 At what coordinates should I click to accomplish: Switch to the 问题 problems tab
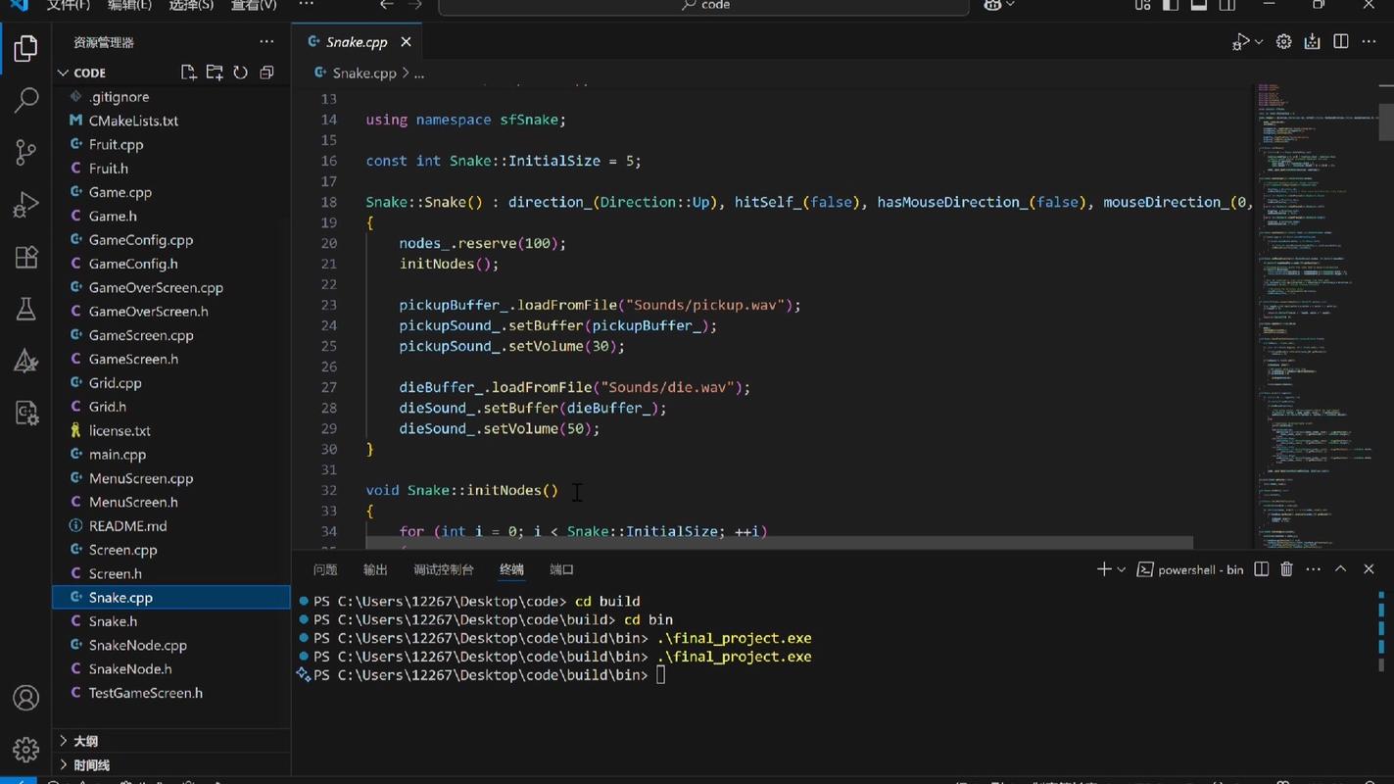(325, 569)
